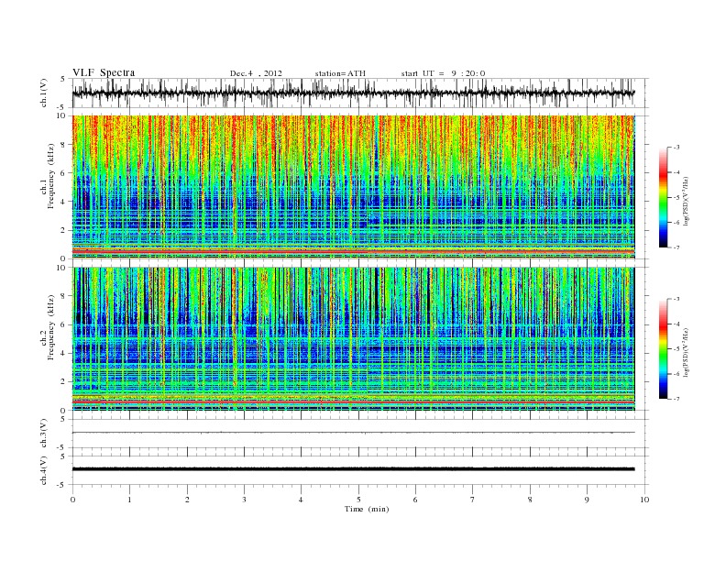Click the 'ch.1(V)' waveform axis label

44,93
